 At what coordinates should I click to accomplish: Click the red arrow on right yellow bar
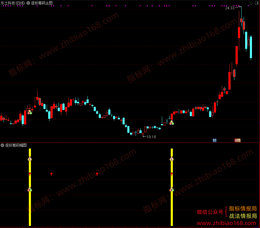click(x=172, y=174)
